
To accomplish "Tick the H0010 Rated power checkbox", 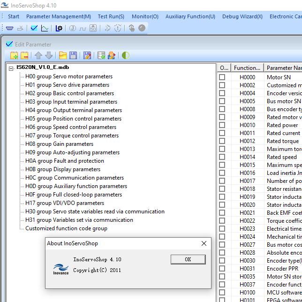I will pyautogui.click(x=222, y=125).
